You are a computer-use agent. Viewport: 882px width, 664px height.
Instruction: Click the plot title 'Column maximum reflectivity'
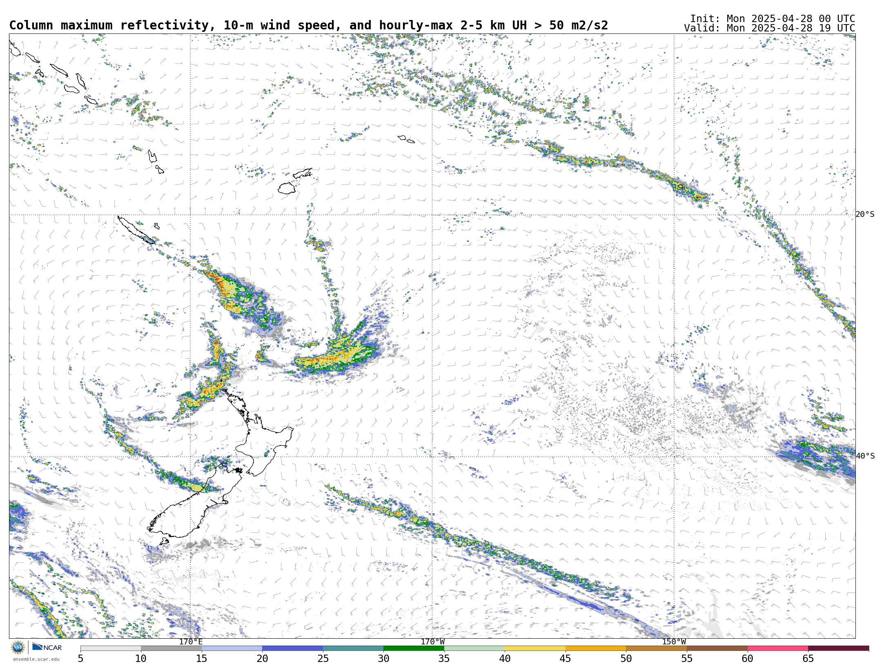coord(109,25)
